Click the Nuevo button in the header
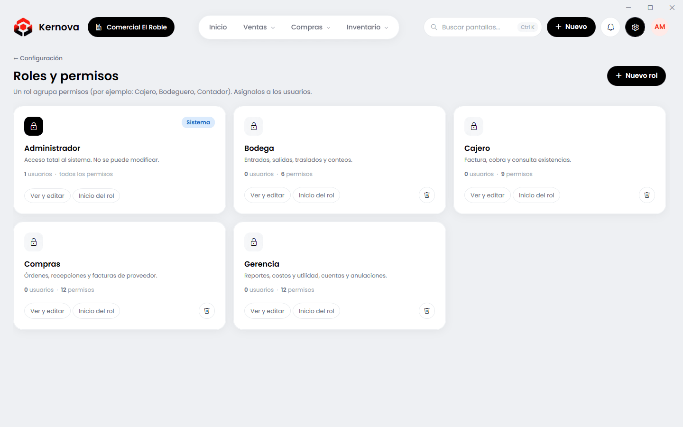The image size is (683, 427). pyautogui.click(x=571, y=27)
